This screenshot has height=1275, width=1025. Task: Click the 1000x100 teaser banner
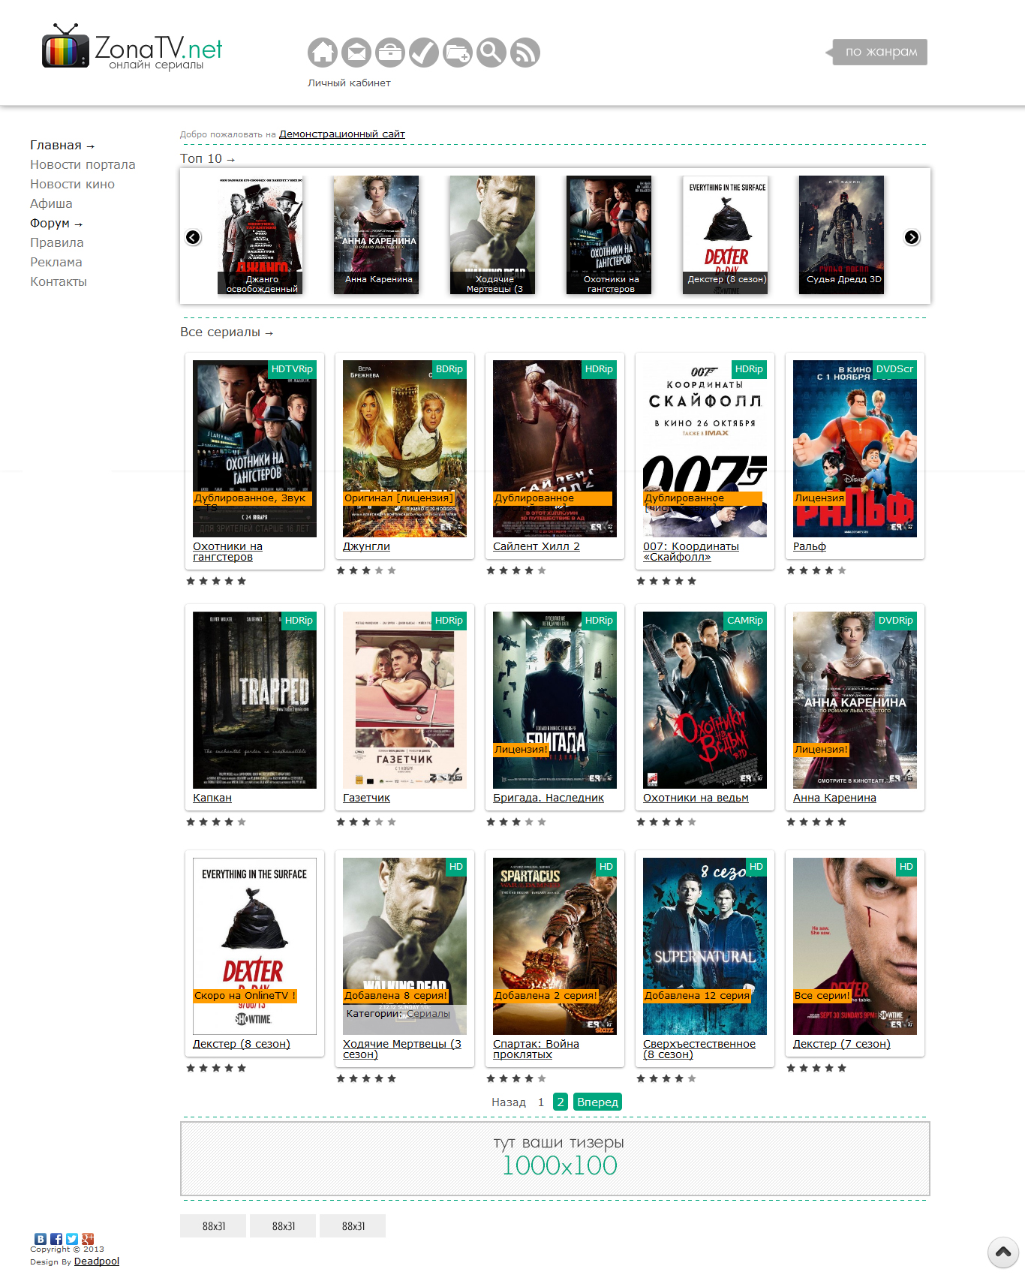coord(555,1159)
